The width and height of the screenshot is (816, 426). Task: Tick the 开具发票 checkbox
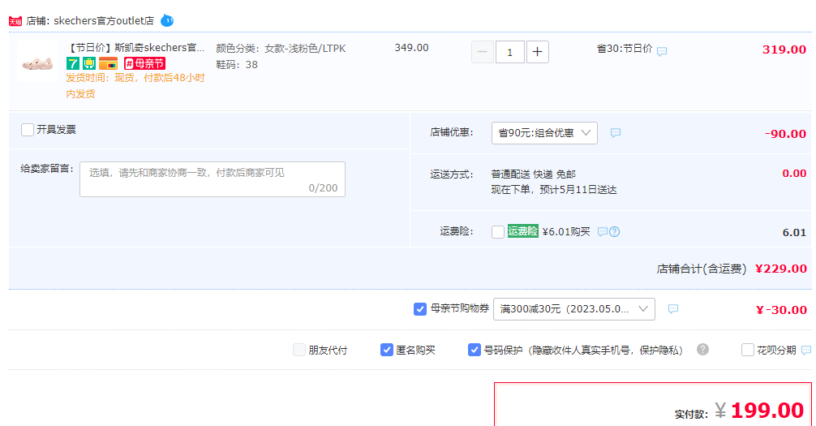click(28, 130)
